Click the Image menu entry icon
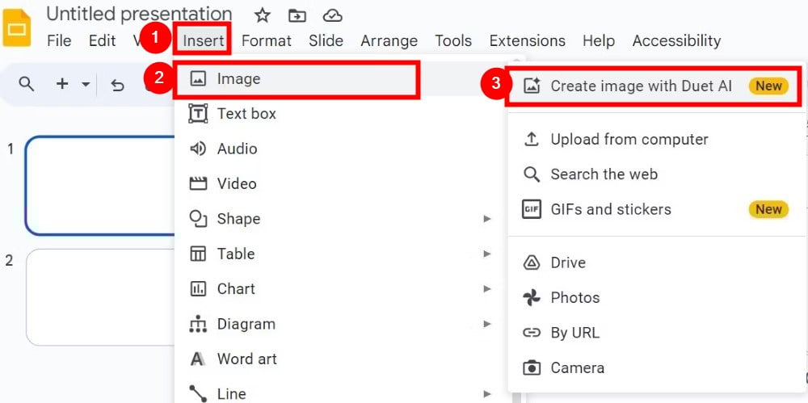This screenshot has width=808, height=403. tap(199, 79)
